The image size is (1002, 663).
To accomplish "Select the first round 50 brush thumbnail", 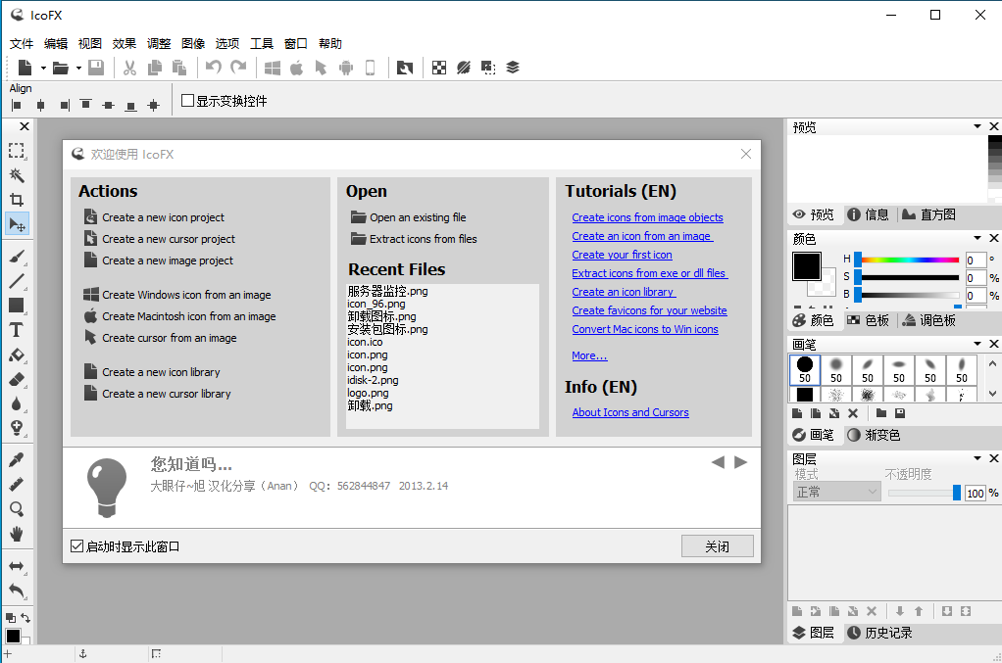I will 805,369.
